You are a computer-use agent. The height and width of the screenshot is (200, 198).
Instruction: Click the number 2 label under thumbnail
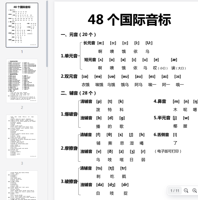pos(22,107)
